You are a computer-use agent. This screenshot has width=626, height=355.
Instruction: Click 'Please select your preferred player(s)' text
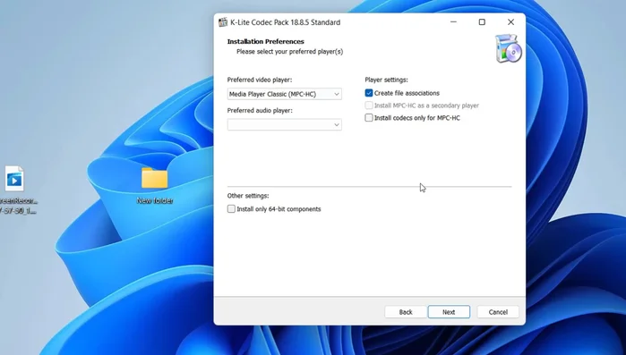pyautogui.click(x=289, y=51)
